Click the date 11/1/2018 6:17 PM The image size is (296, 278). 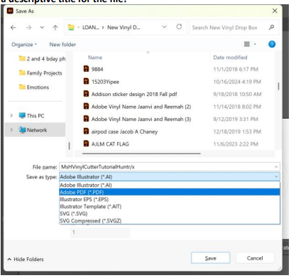[236, 69]
